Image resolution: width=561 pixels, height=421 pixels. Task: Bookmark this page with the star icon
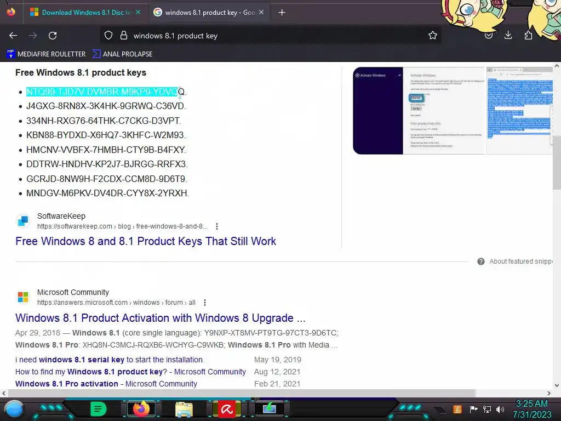[433, 36]
